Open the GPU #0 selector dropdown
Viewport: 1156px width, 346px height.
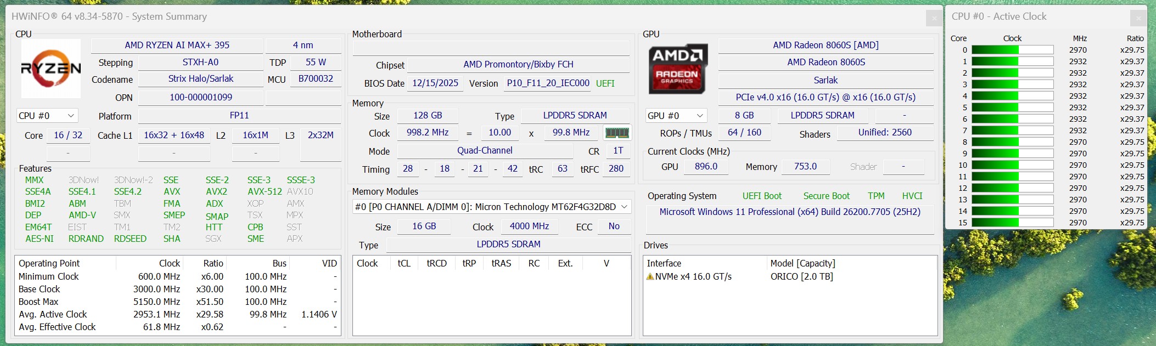pos(676,116)
